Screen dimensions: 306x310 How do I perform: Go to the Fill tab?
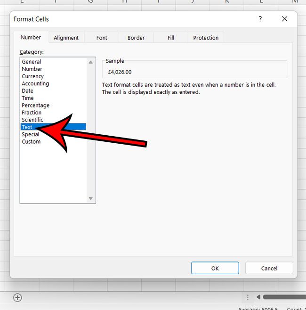click(x=171, y=38)
